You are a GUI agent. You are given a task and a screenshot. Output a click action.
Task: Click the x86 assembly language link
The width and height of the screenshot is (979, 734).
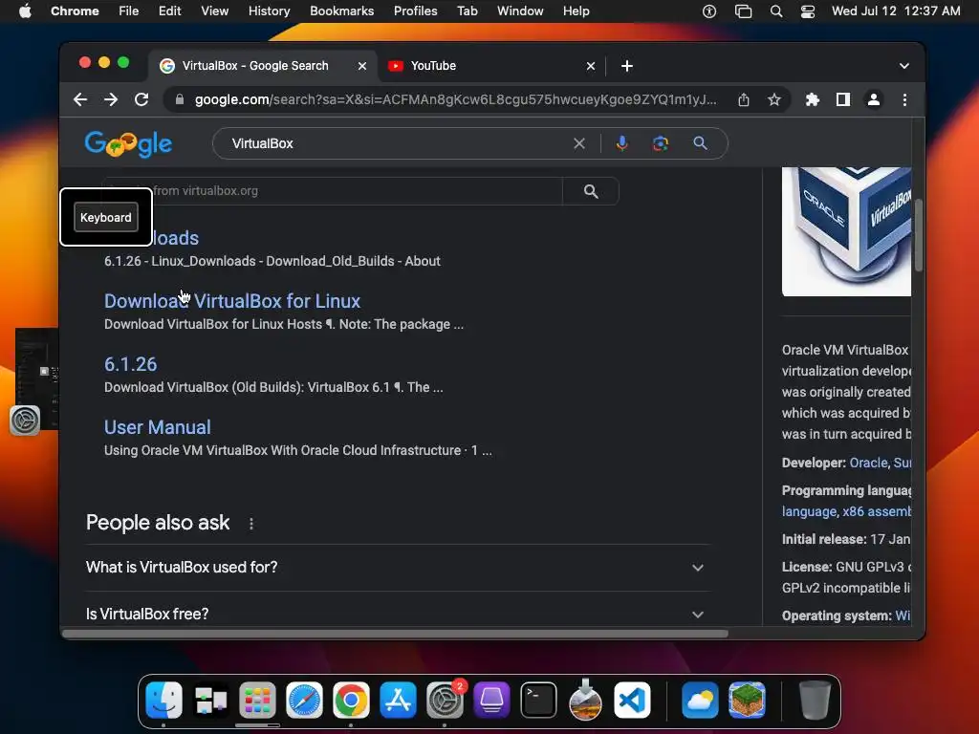(876, 512)
